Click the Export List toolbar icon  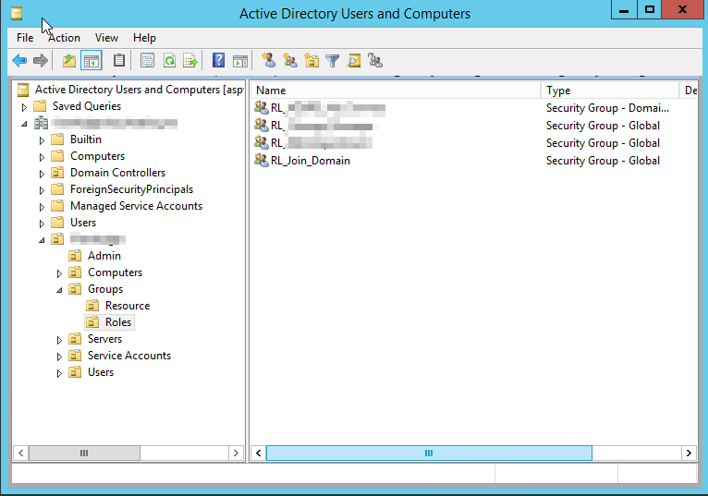tap(190, 61)
